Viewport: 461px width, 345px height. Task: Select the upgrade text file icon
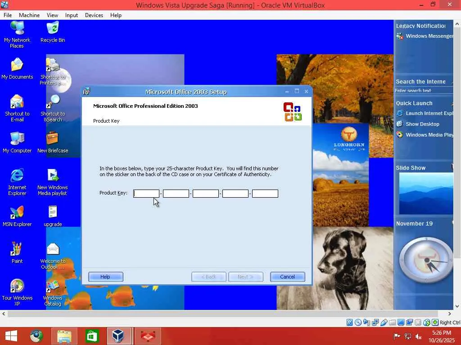[x=53, y=216]
